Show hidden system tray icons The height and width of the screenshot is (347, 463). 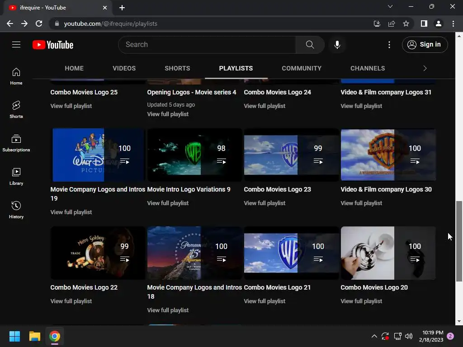(374, 336)
